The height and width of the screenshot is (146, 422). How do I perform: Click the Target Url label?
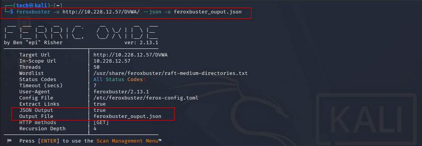[x=34, y=55]
